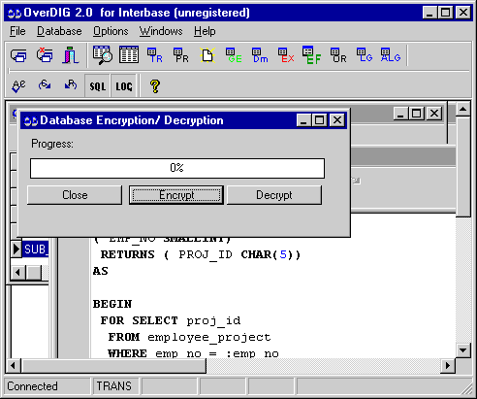Click the vertical scrollbar up arrow

463,109
